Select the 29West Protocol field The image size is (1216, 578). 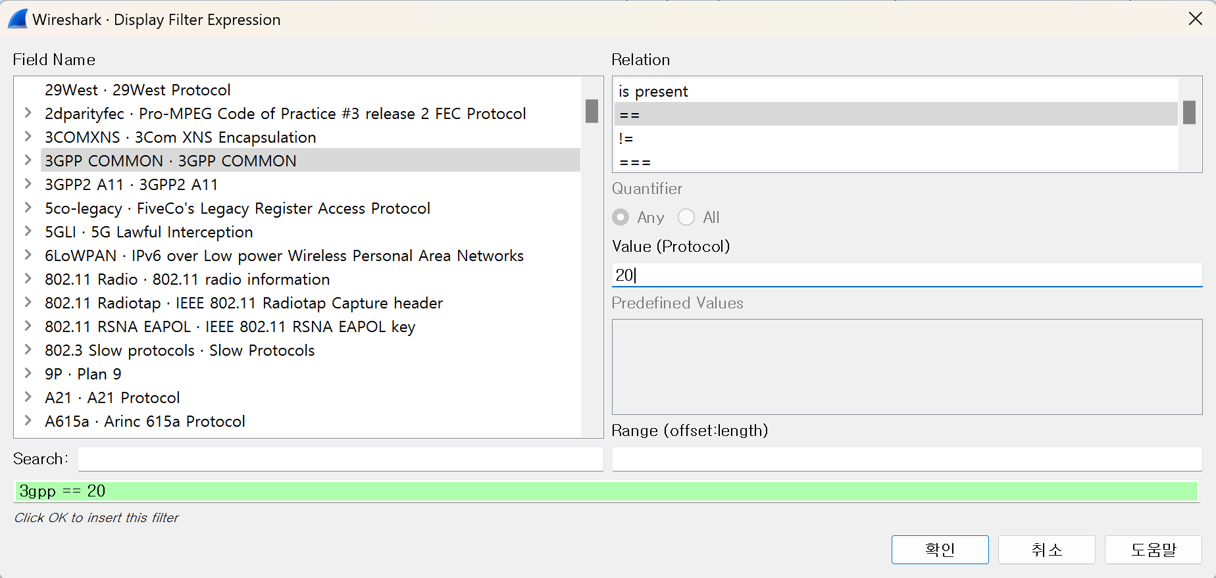[311, 89]
